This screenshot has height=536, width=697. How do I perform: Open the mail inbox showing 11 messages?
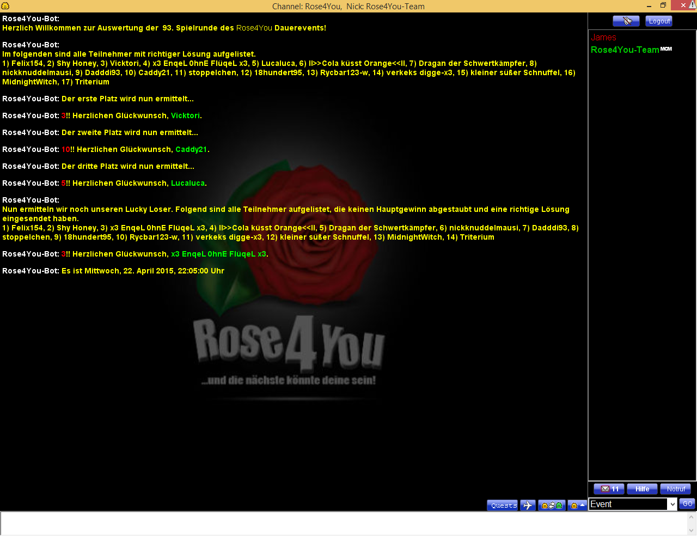609,489
